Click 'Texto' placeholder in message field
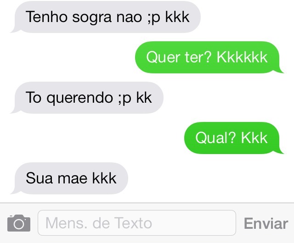The width and height of the screenshot is (294, 243). pyautogui.click(x=133, y=223)
